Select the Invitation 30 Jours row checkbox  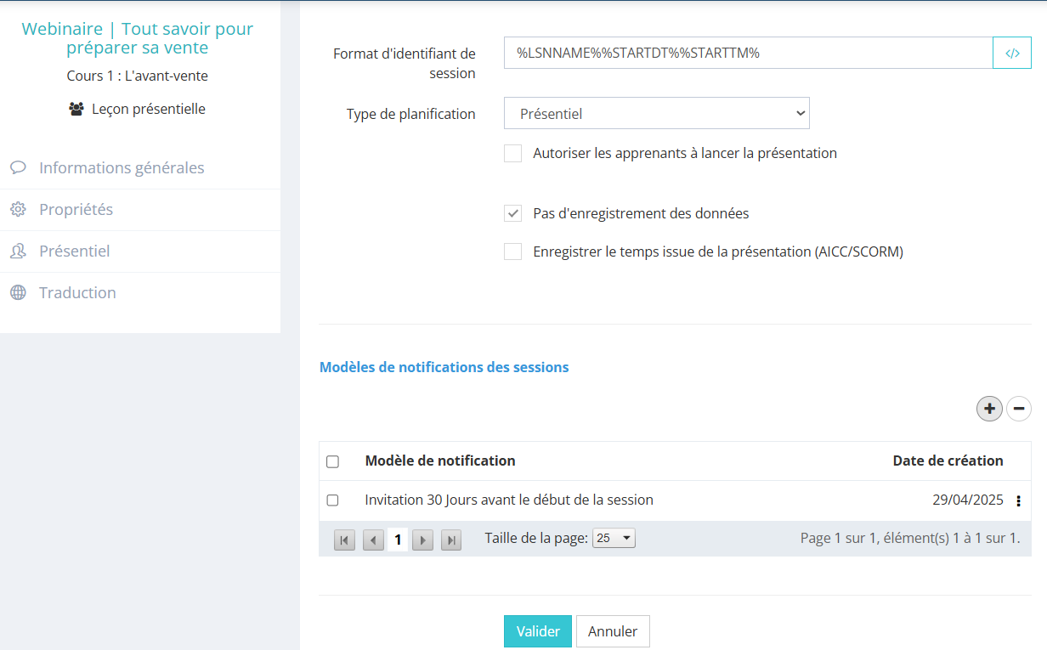[332, 500]
